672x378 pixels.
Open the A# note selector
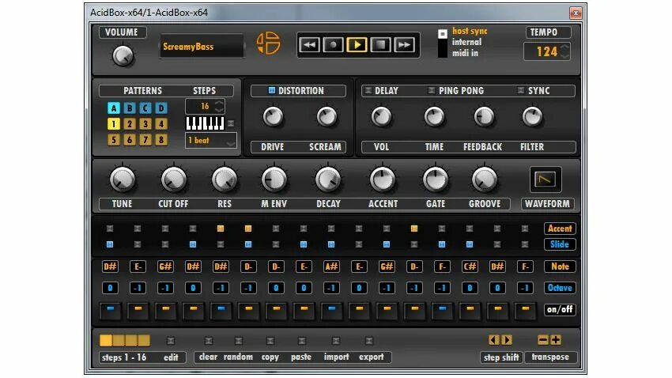(x=331, y=266)
